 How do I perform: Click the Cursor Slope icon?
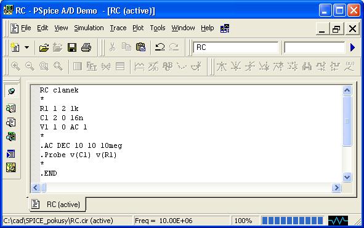(250, 67)
